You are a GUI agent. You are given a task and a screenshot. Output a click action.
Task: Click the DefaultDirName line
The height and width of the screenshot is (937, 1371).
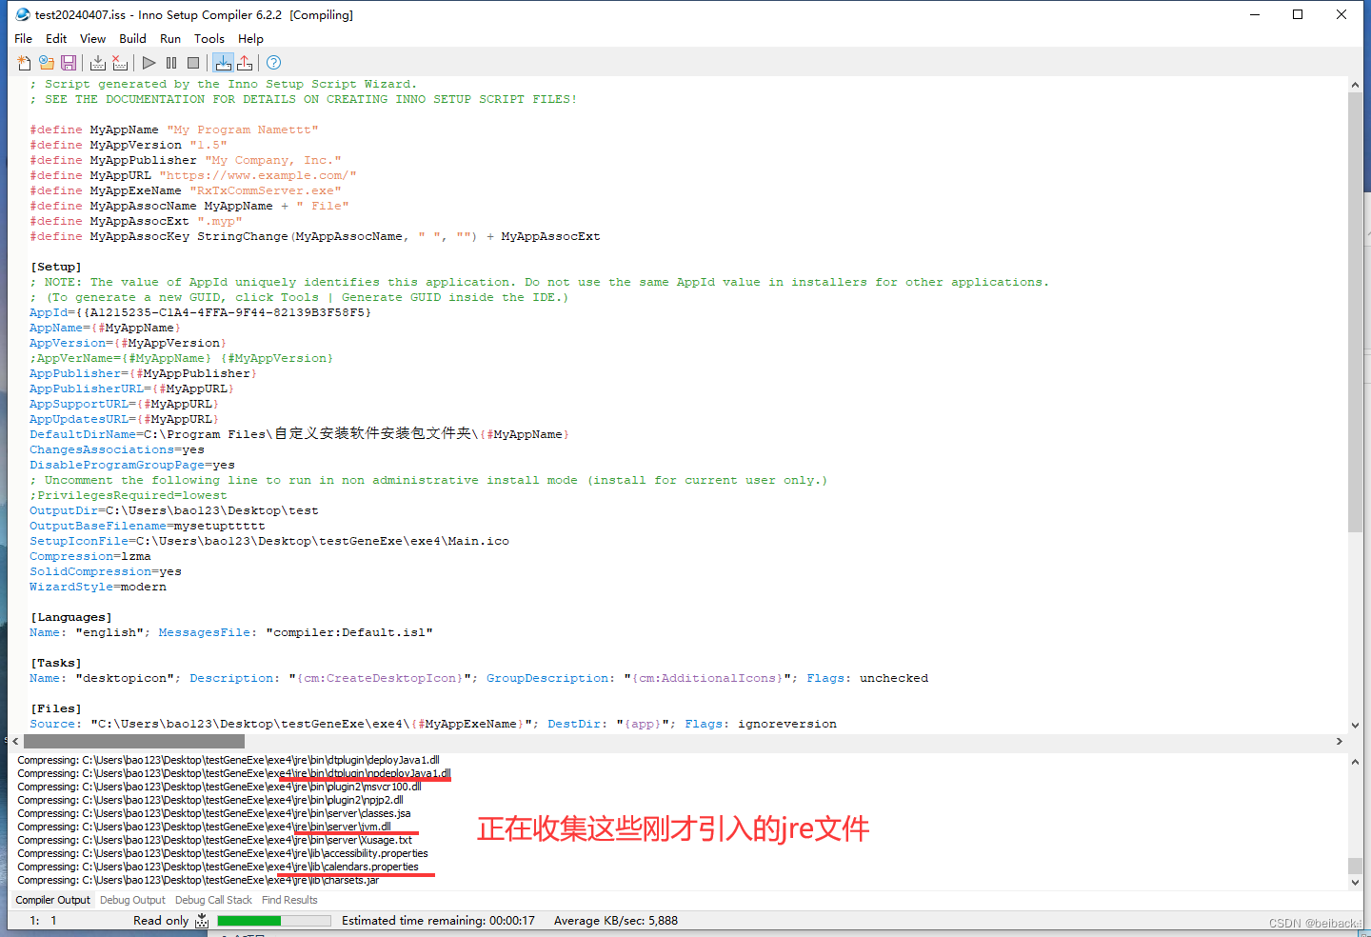pos(300,434)
